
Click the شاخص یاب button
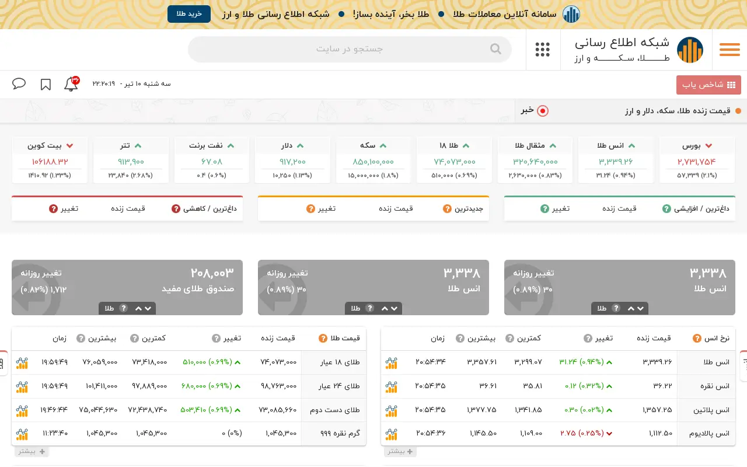coord(709,85)
